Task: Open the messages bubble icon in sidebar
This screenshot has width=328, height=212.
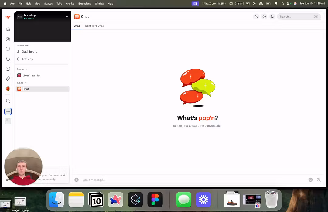Action: tap(8, 49)
